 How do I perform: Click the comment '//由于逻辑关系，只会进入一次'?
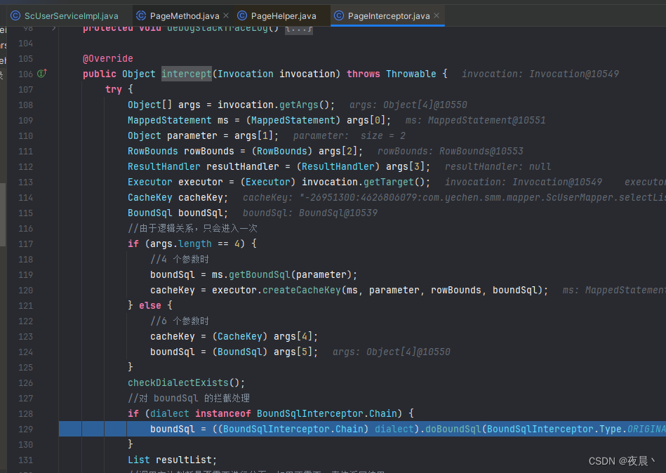coord(193,229)
